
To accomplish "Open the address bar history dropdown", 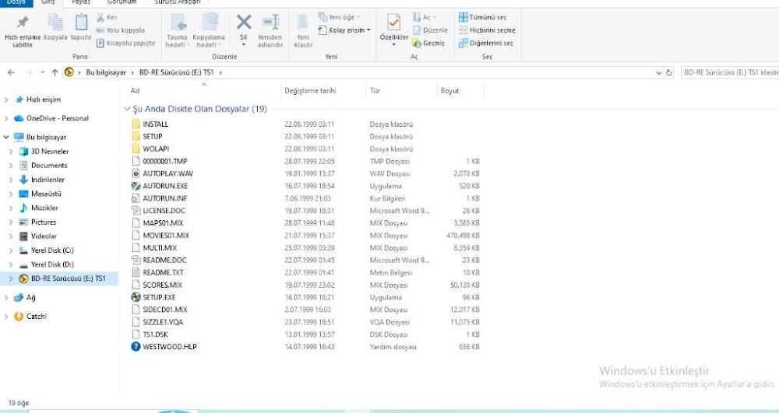I will pos(659,72).
